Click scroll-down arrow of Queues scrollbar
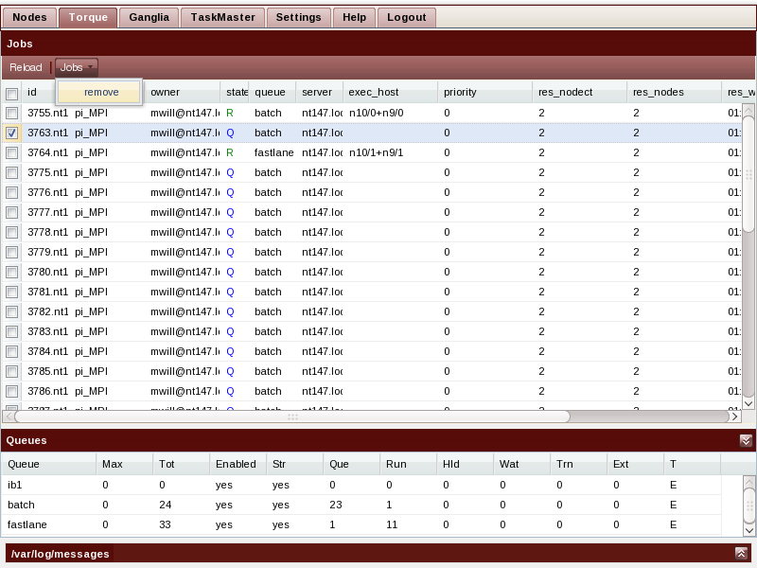This screenshot has width=757, height=568. point(748,530)
